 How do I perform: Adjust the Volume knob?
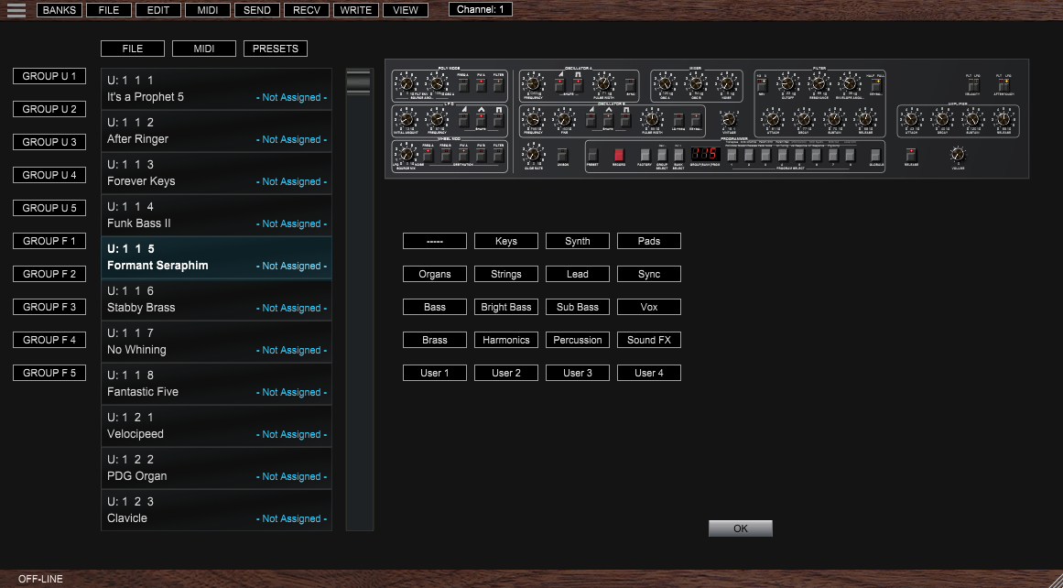coord(958,154)
